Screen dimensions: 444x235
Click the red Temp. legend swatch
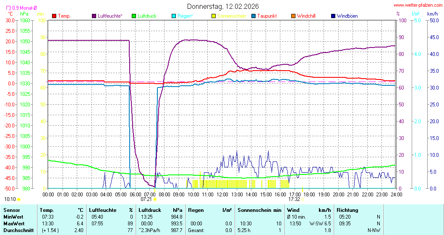pos(54,16)
